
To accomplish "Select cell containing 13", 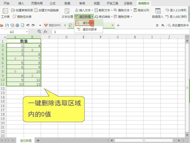I will 32,84.
